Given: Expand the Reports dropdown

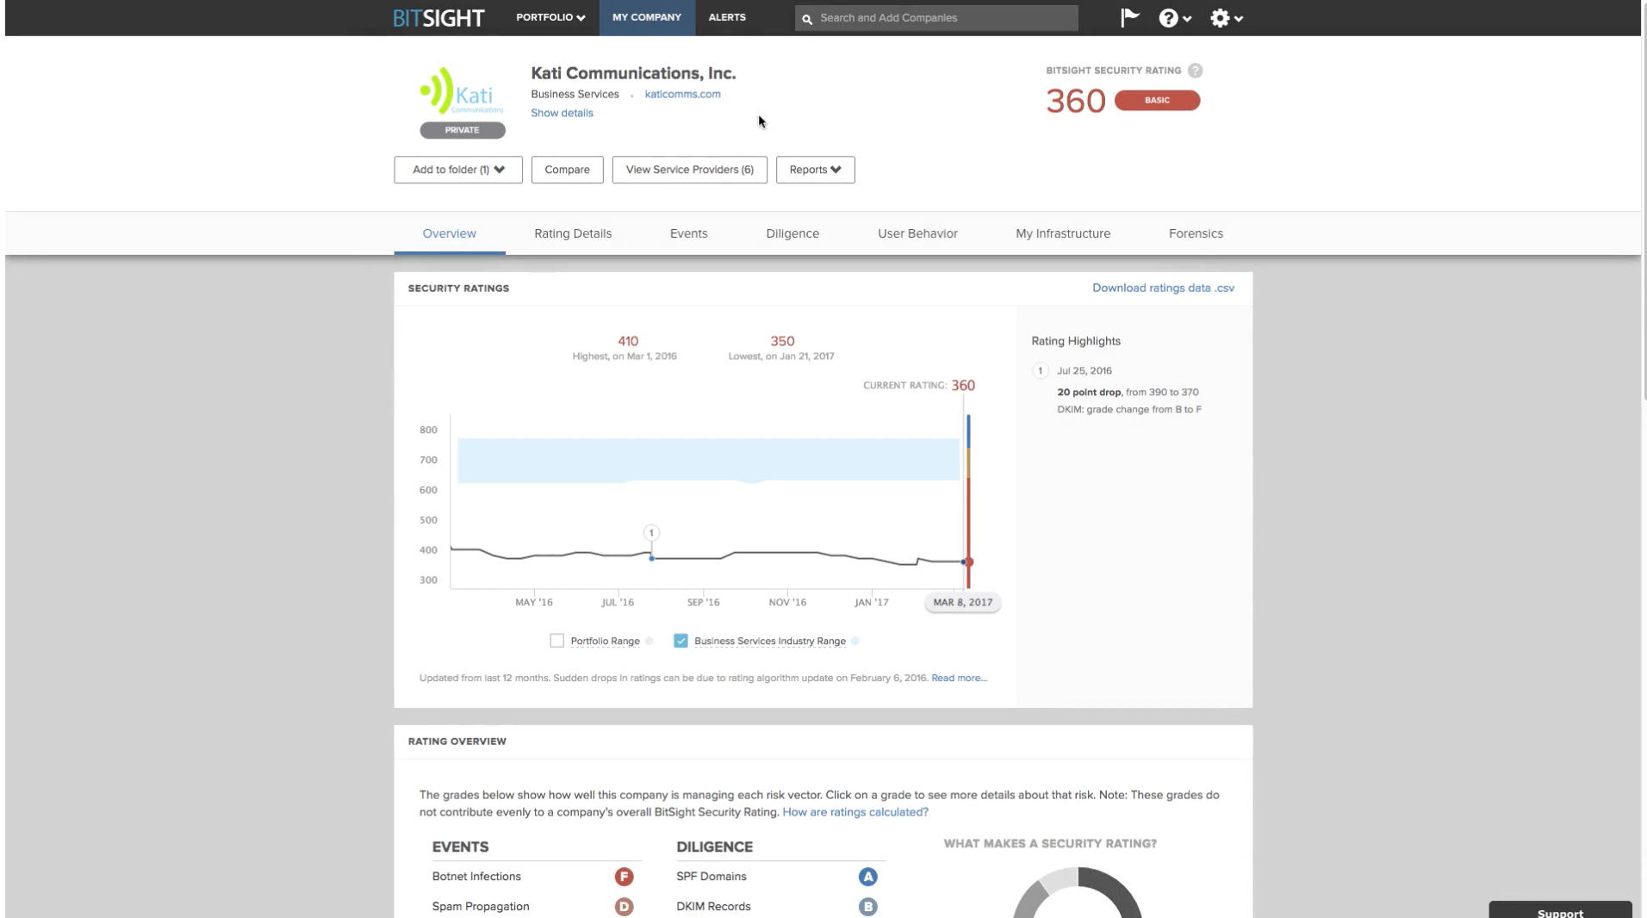Looking at the screenshot, I should pos(815,170).
